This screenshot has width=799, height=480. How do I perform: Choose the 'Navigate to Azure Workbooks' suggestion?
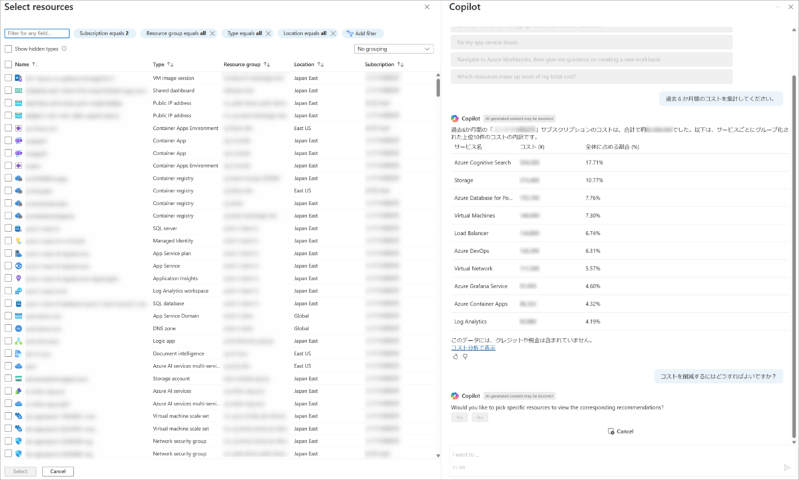pyautogui.click(x=591, y=59)
